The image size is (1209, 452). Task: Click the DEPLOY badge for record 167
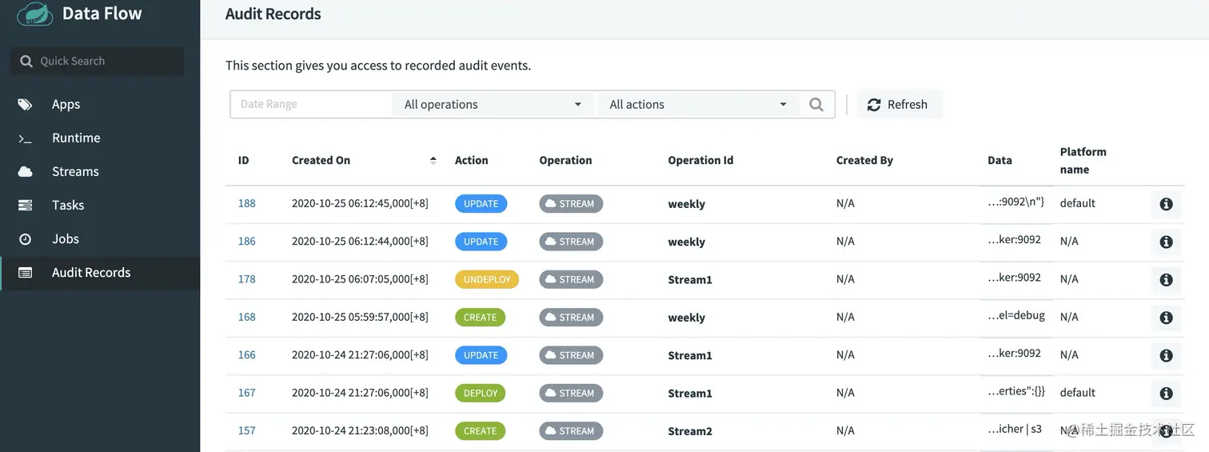coord(481,393)
